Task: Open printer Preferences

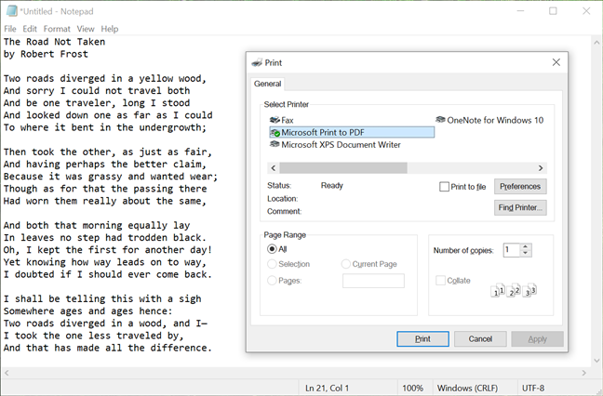Action: pos(520,187)
